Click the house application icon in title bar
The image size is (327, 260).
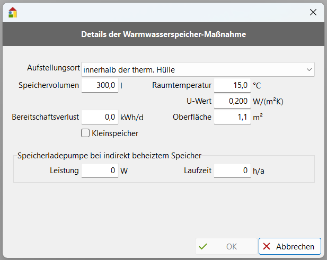click(13, 12)
